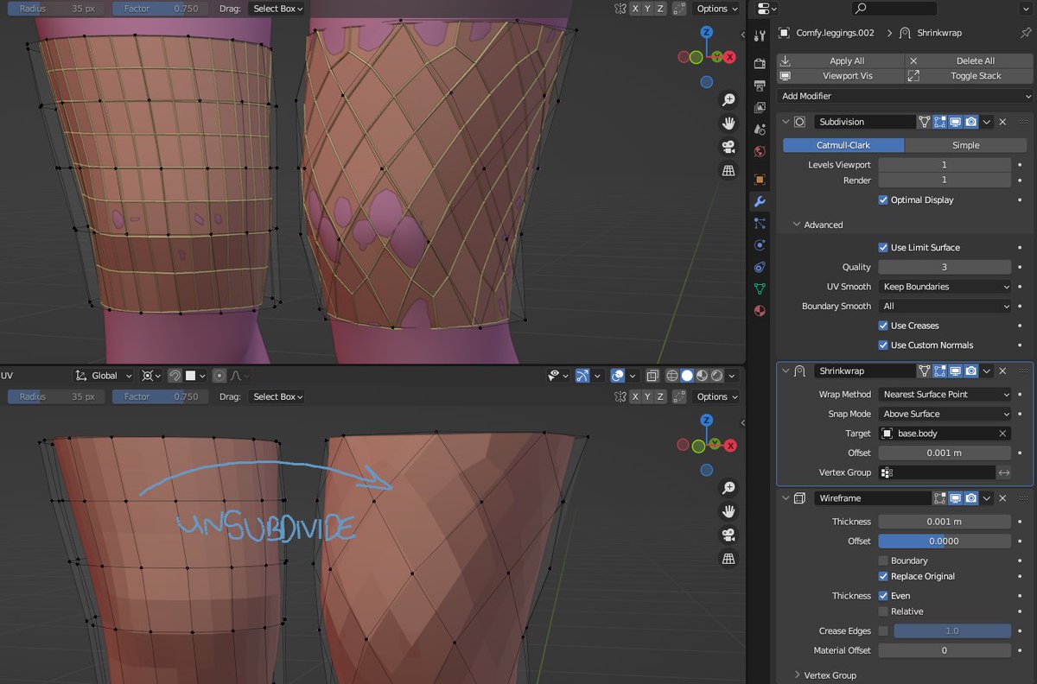This screenshot has height=684, width=1037.
Task: Toggle Wireframe modifier viewport display
Action: point(956,498)
